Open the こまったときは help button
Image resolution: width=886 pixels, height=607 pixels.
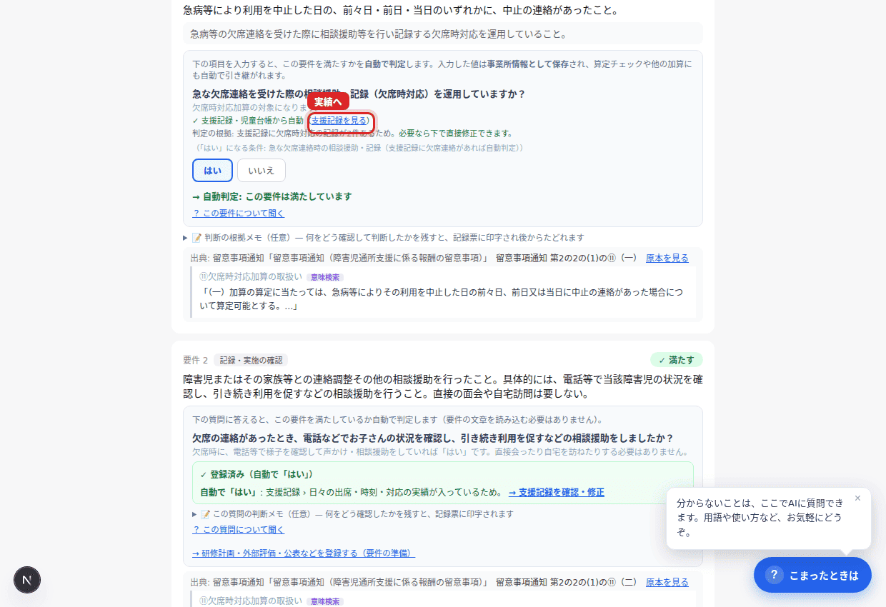tap(812, 575)
